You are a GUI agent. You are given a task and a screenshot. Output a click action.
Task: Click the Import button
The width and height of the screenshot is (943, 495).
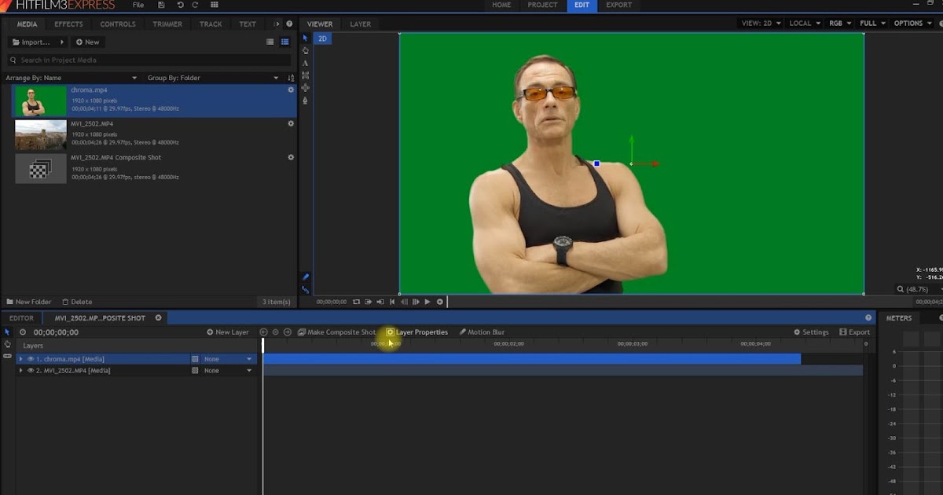38,42
